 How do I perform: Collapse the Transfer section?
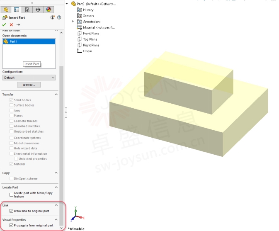coord(56,94)
